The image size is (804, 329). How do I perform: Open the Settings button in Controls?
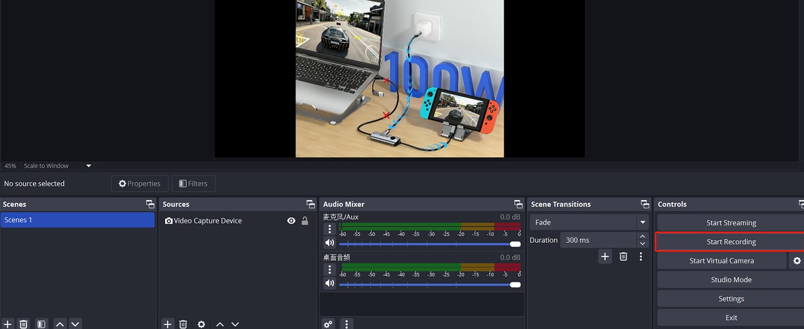tap(730, 299)
